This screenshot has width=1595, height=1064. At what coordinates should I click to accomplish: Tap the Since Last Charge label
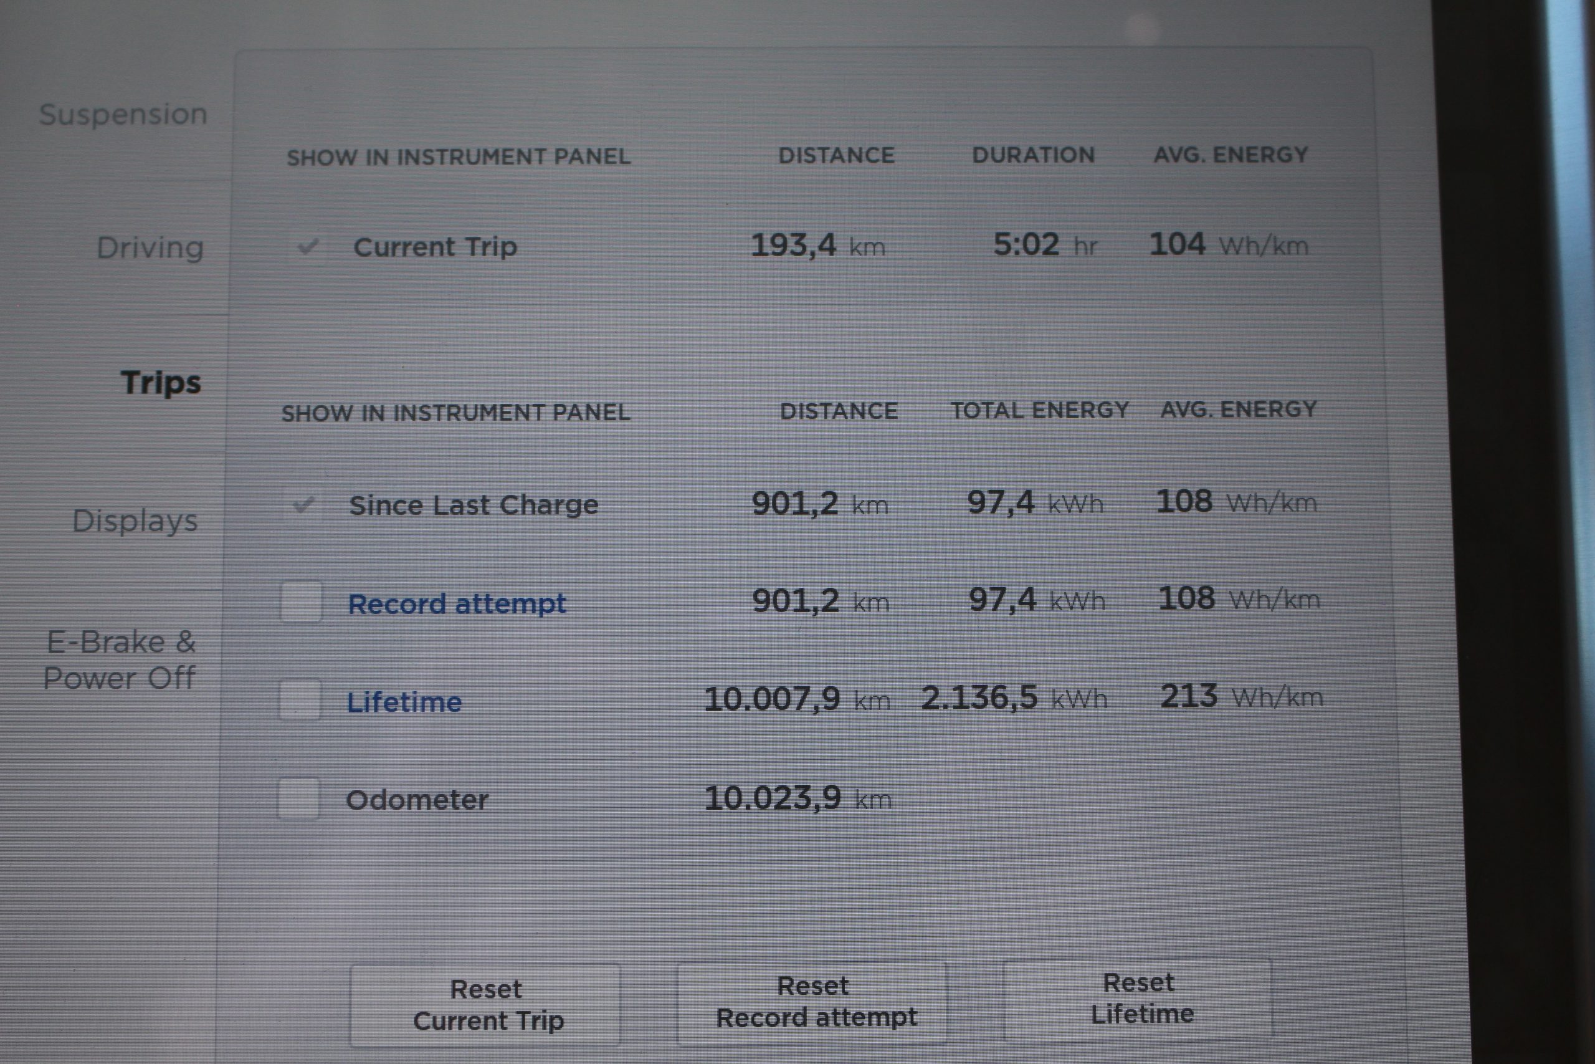point(474,505)
